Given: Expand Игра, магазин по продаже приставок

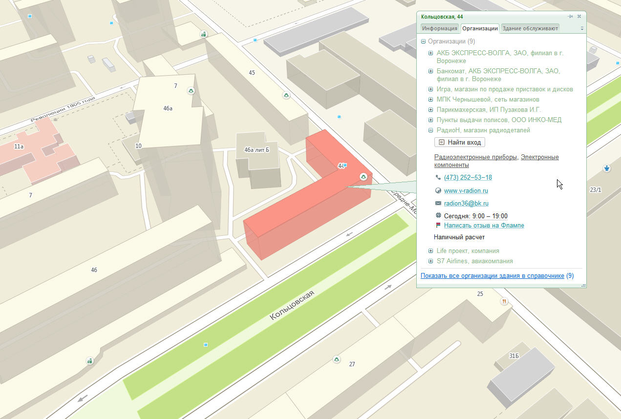Looking at the screenshot, I should [x=431, y=89].
